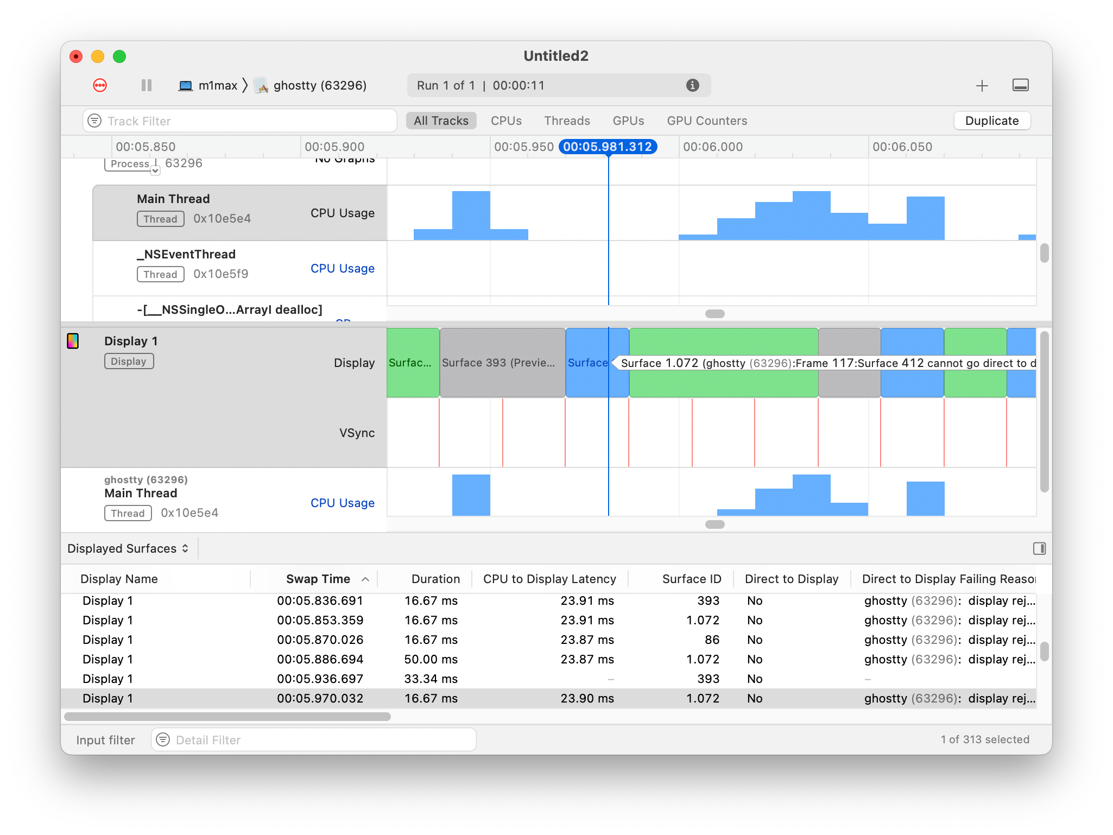
Task: Click the Track Filter icon
Action: (x=95, y=121)
